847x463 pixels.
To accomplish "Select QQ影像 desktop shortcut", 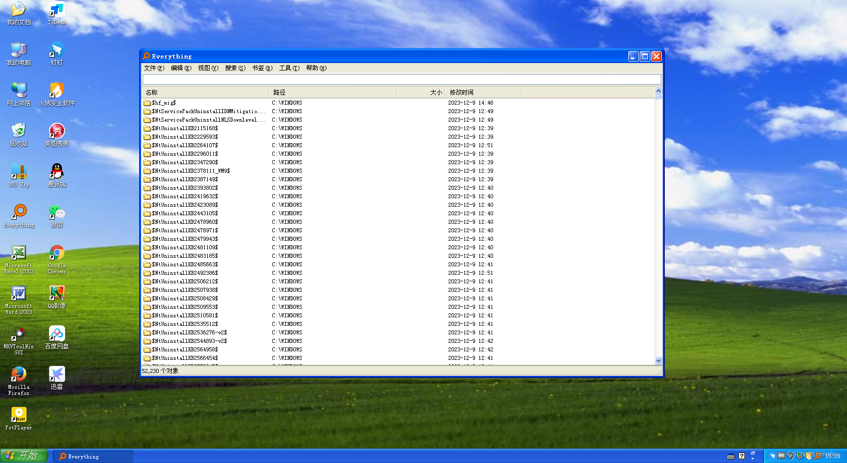I will [x=57, y=297].
